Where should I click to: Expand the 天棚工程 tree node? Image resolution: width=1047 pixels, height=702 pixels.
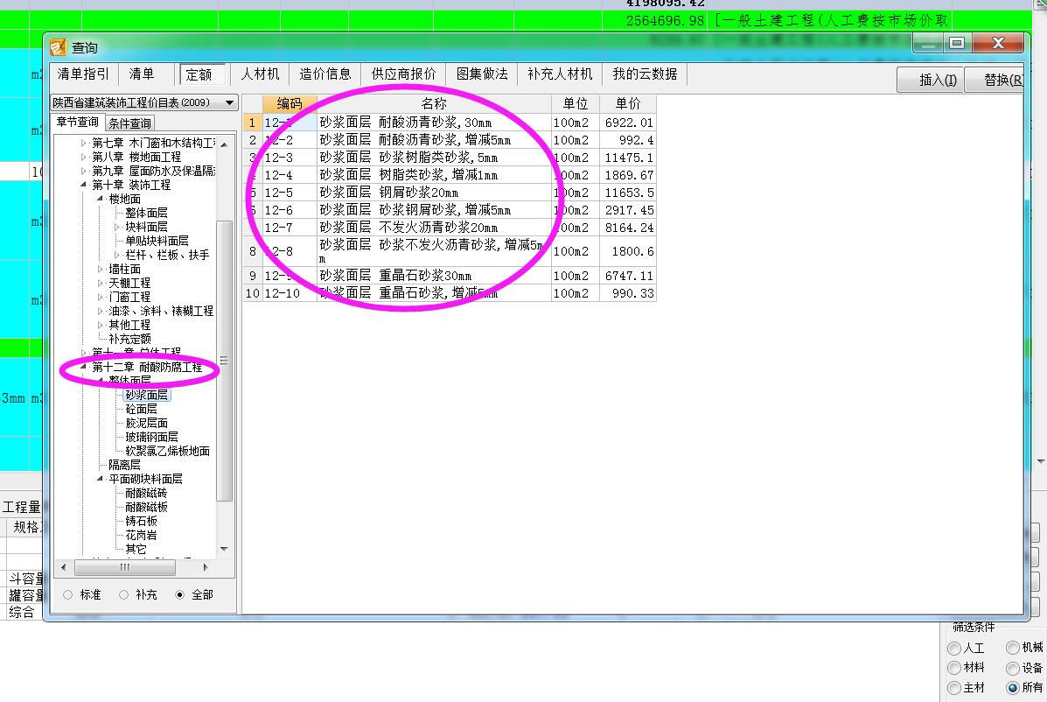101,284
